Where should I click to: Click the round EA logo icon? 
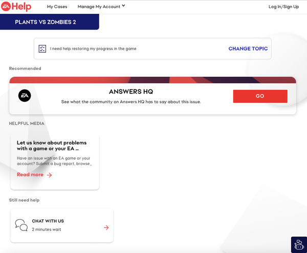pos(25,96)
